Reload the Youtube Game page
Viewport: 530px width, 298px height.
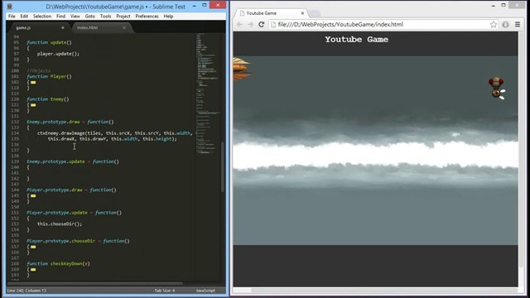coord(261,24)
